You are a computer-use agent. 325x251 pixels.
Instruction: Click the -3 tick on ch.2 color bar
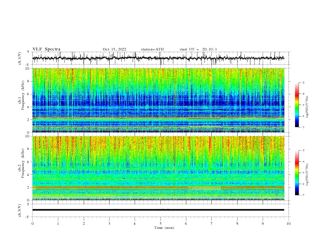tap(303, 151)
